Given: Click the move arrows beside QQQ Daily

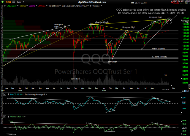Looking at the screenshot, I should 5,6.
